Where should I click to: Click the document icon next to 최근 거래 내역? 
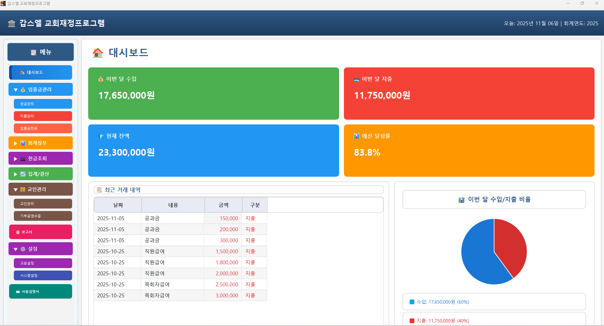pos(99,190)
